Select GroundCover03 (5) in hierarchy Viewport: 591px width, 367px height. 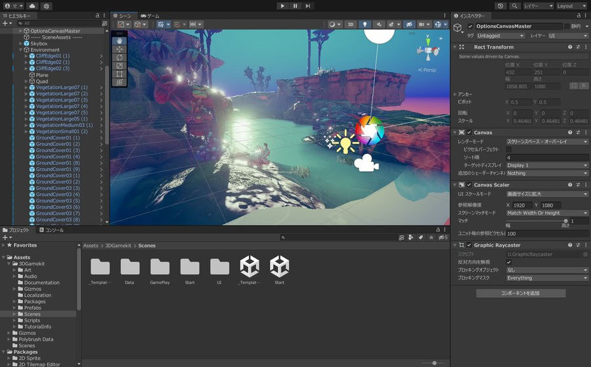tap(58, 201)
